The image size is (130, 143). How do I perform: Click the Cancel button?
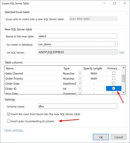(119, 137)
